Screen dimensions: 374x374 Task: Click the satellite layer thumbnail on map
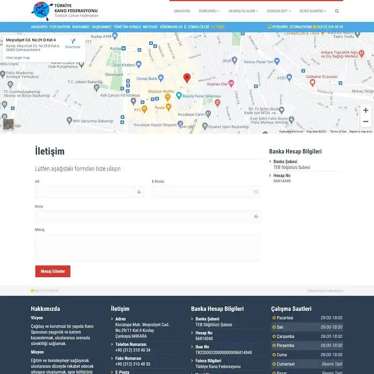click(8, 124)
